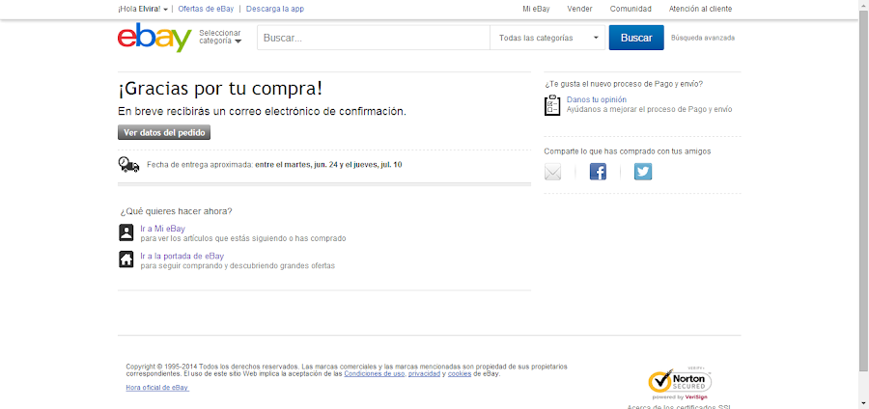Click the house icon beside portada de eBay
Screen dimensions: 869x409
[126, 259]
